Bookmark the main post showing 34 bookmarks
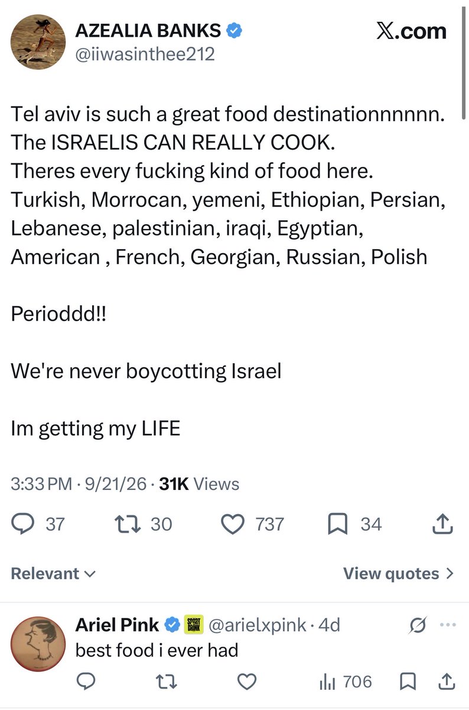This screenshot has height=710, width=469. tap(338, 524)
